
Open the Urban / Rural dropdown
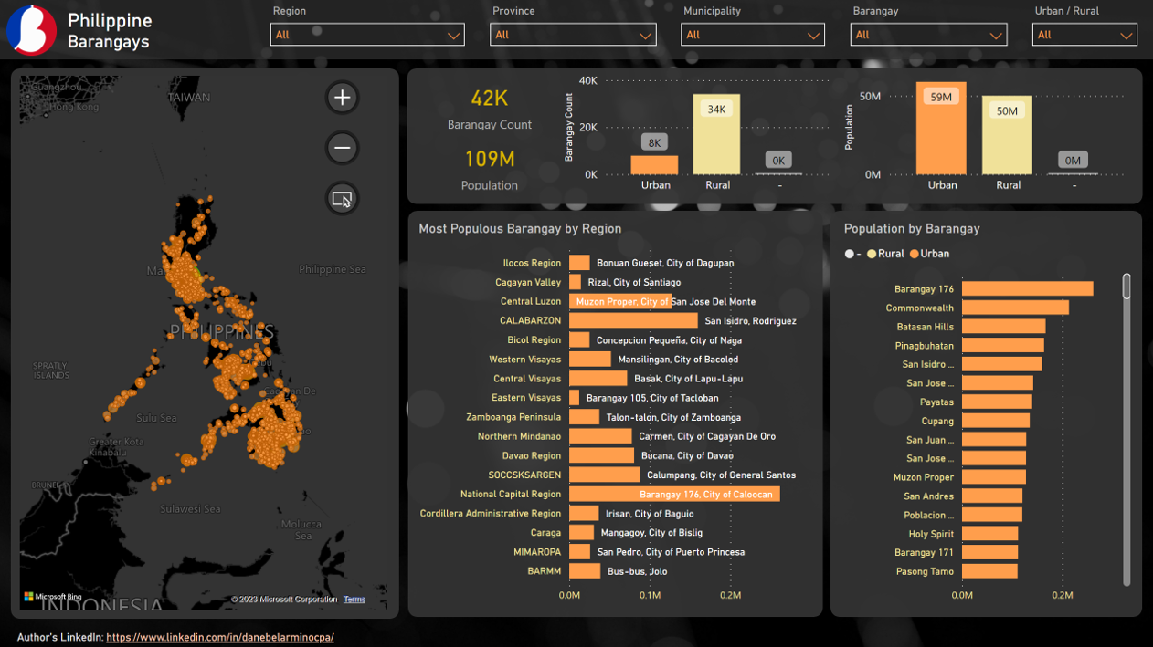coord(1084,35)
